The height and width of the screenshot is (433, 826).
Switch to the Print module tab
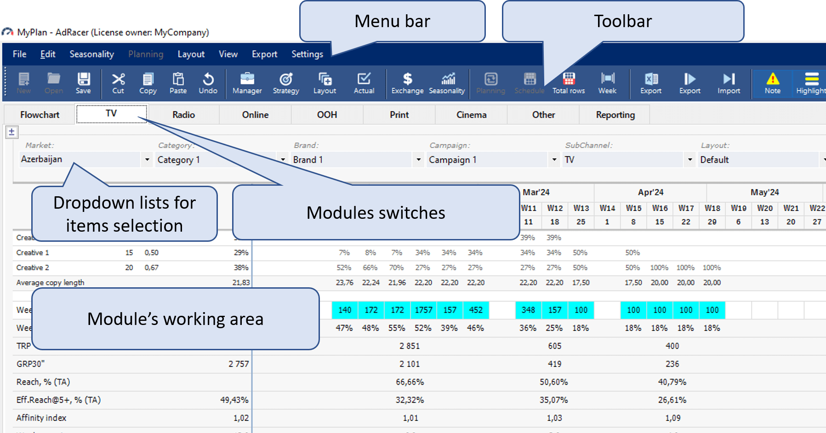point(399,114)
